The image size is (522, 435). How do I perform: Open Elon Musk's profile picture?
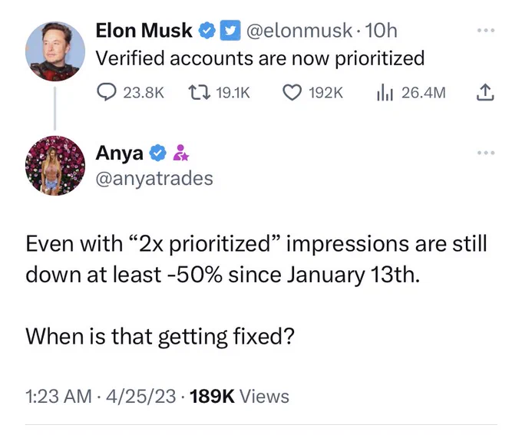point(55,51)
